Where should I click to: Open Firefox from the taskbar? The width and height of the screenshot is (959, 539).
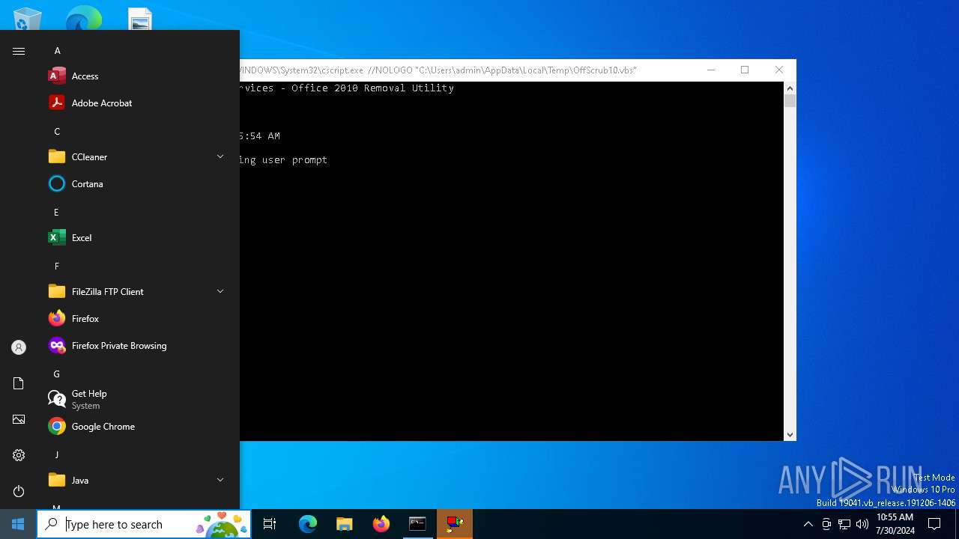[381, 524]
